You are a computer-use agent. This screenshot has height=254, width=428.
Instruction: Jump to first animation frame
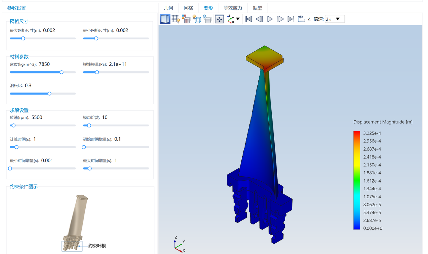coord(249,19)
